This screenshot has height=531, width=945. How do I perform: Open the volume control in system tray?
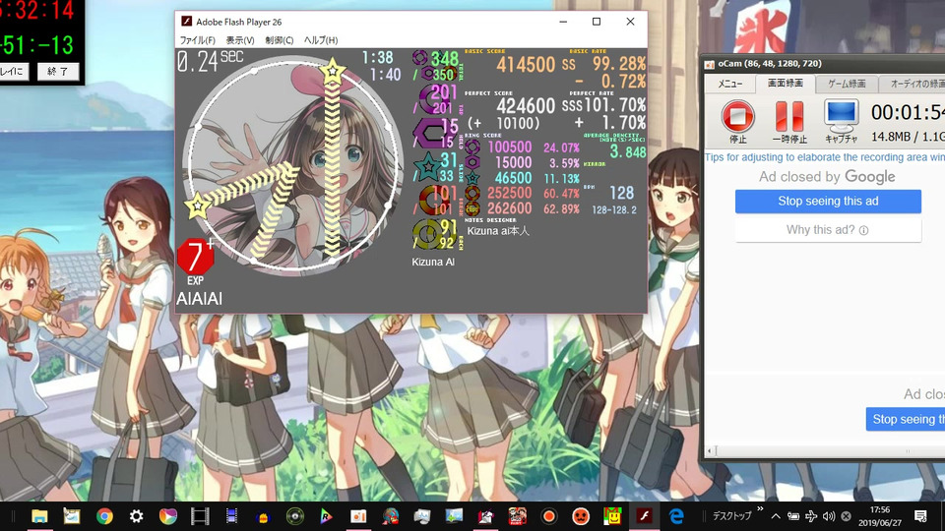(829, 516)
